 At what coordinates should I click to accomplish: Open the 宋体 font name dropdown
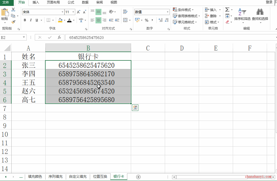(x=62, y=12)
